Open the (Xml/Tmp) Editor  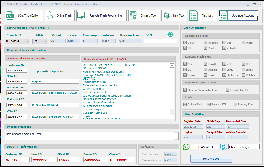[24, 15]
